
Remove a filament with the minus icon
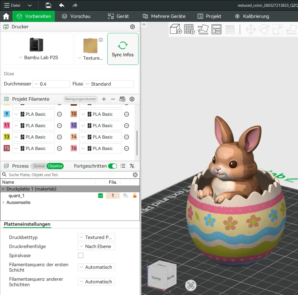113,99
